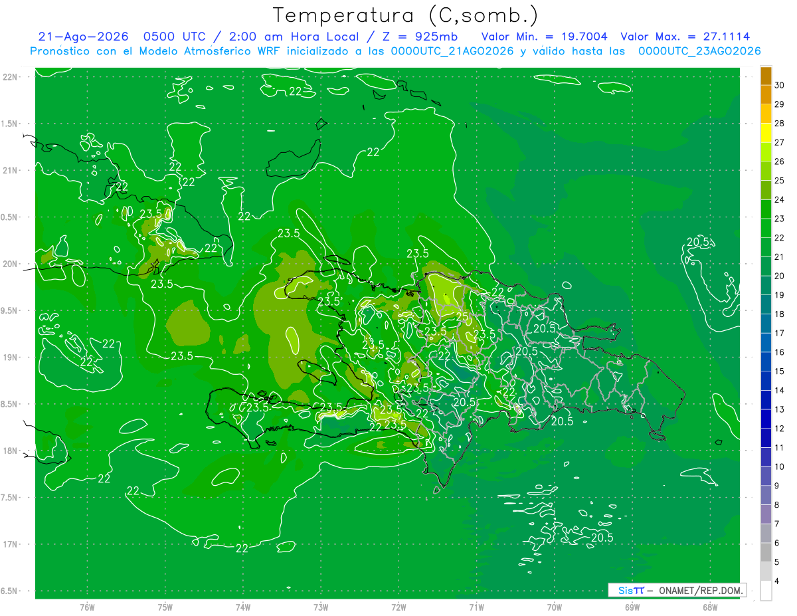Click the green colorbar segment between 22 and 23
Viewport: 797px width, 616px height.
coord(766,229)
